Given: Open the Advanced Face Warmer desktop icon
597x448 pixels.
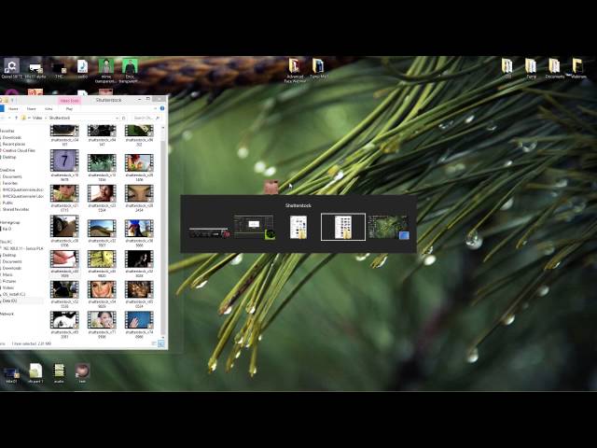Looking at the screenshot, I should pos(294,68).
